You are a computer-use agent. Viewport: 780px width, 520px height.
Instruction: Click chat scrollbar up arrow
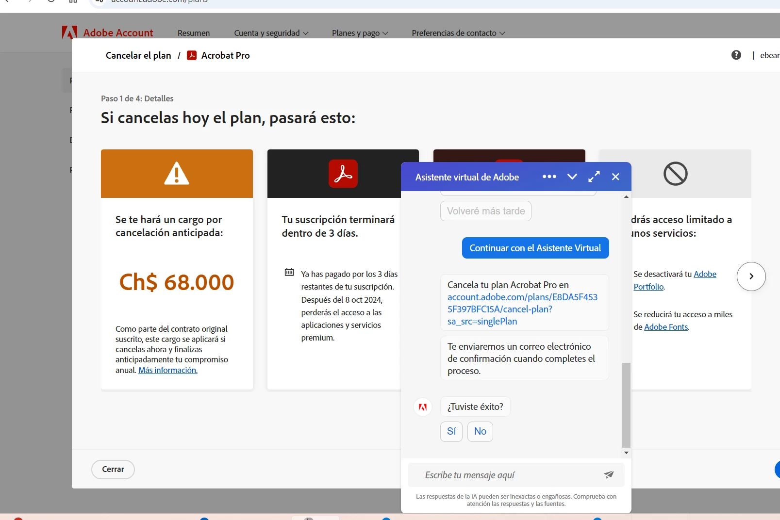pos(626,196)
